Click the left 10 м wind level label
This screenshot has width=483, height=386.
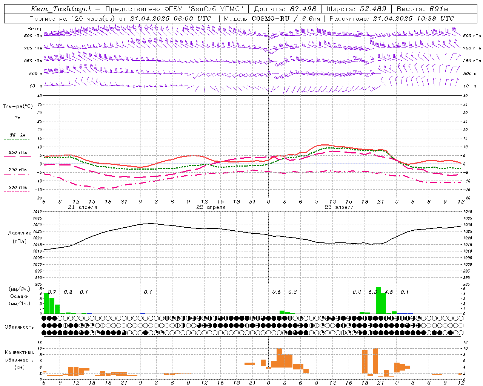(x=36, y=86)
